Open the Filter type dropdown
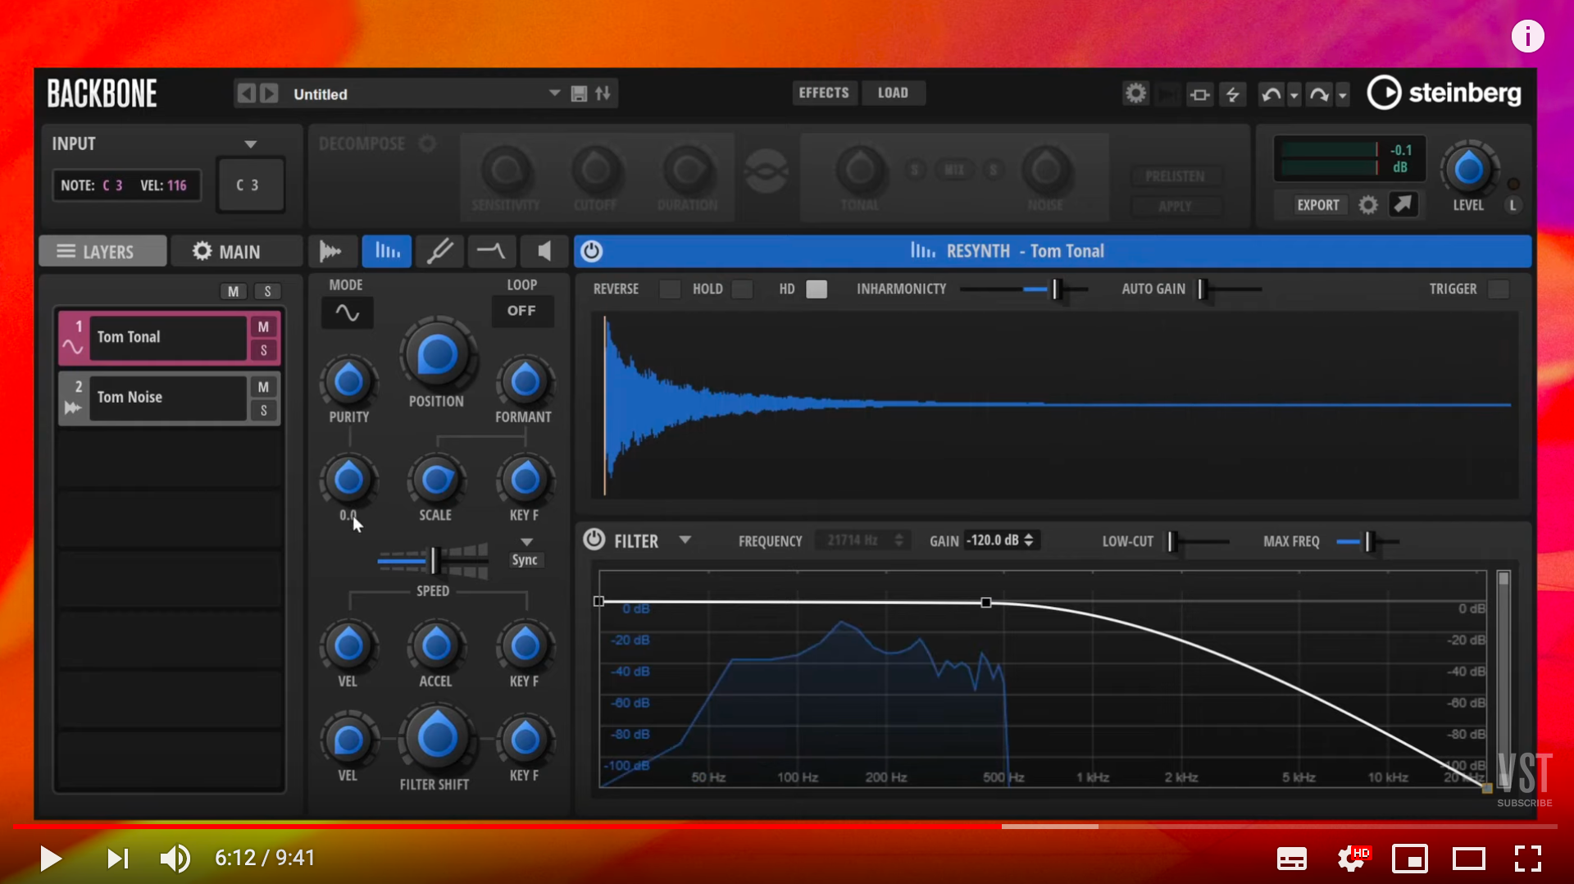This screenshot has height=884, width=1574. click(x=685, y=540)
